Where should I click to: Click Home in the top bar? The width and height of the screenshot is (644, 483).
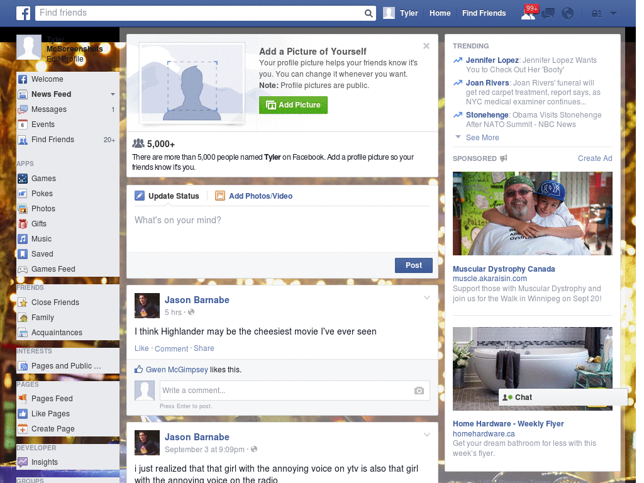[x=440, y=13]
